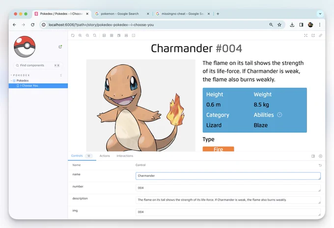This screenshot has width=334, height=228.
Task: Click the orange Fire type badge
Action: 219,149
